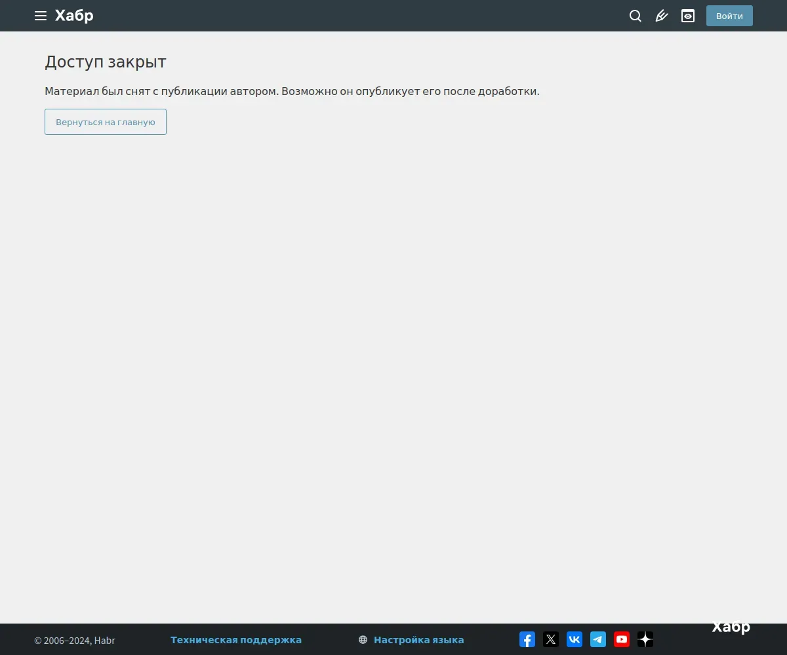787x655 pixels.
Task: Click the Доступ закрыт heading
Action: (106, 62)
